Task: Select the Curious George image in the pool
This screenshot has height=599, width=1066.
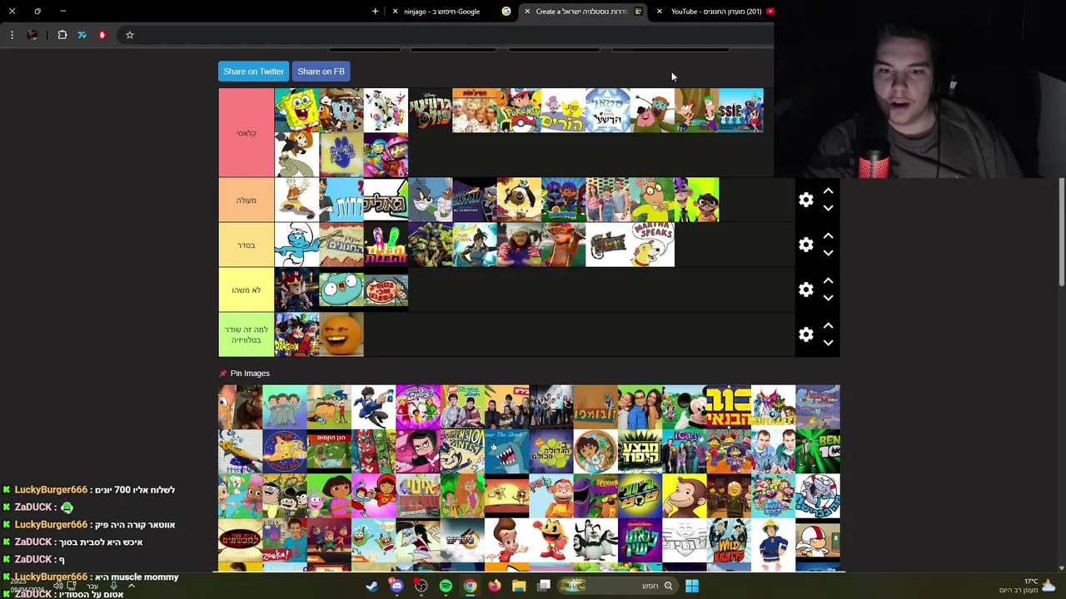Action: click(685, 496)
